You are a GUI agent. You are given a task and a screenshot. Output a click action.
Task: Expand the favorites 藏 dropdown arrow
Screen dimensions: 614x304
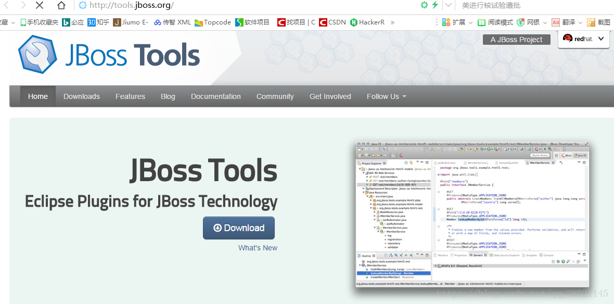(13, 23)
